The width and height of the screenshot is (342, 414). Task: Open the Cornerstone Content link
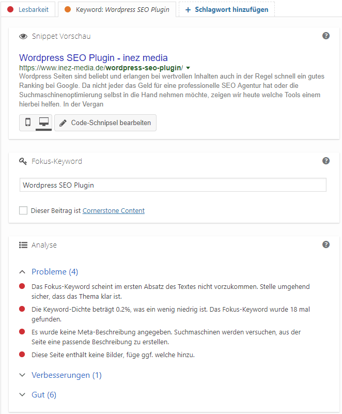click(114, 210)
